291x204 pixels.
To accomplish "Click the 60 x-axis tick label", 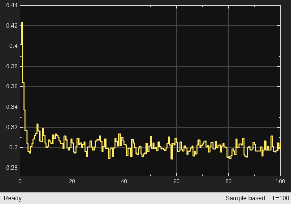I will pos(176,181).
